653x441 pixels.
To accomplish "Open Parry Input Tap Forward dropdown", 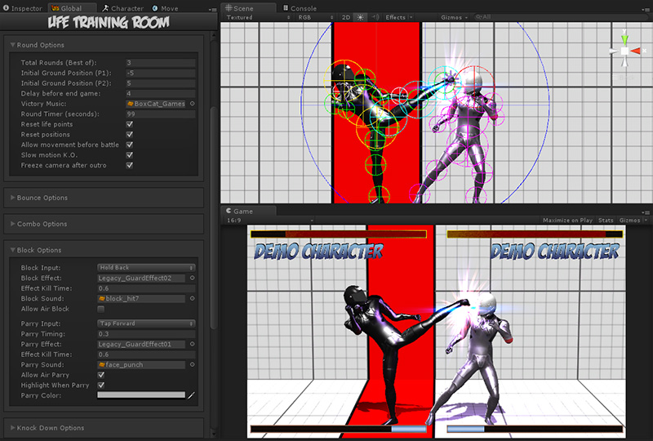I will pyautogui.click(x=146, y=323).
